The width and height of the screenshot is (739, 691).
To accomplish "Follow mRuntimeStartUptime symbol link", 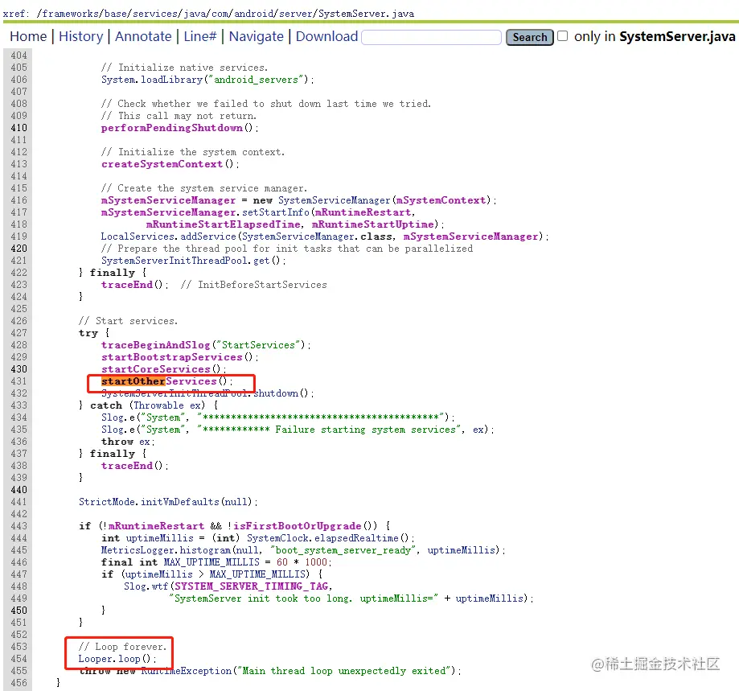I will pyautogui.click(x=373, y=224).
